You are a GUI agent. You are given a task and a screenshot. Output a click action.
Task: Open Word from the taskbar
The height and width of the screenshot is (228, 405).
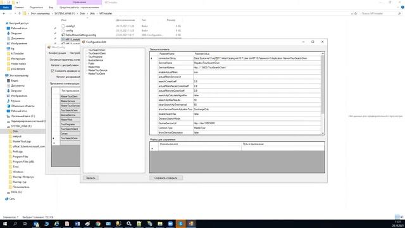click(x=77, y=224)
